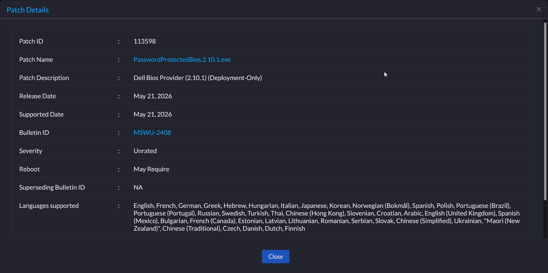Open the MSWU-2408 bulletin link

point(152,133)
